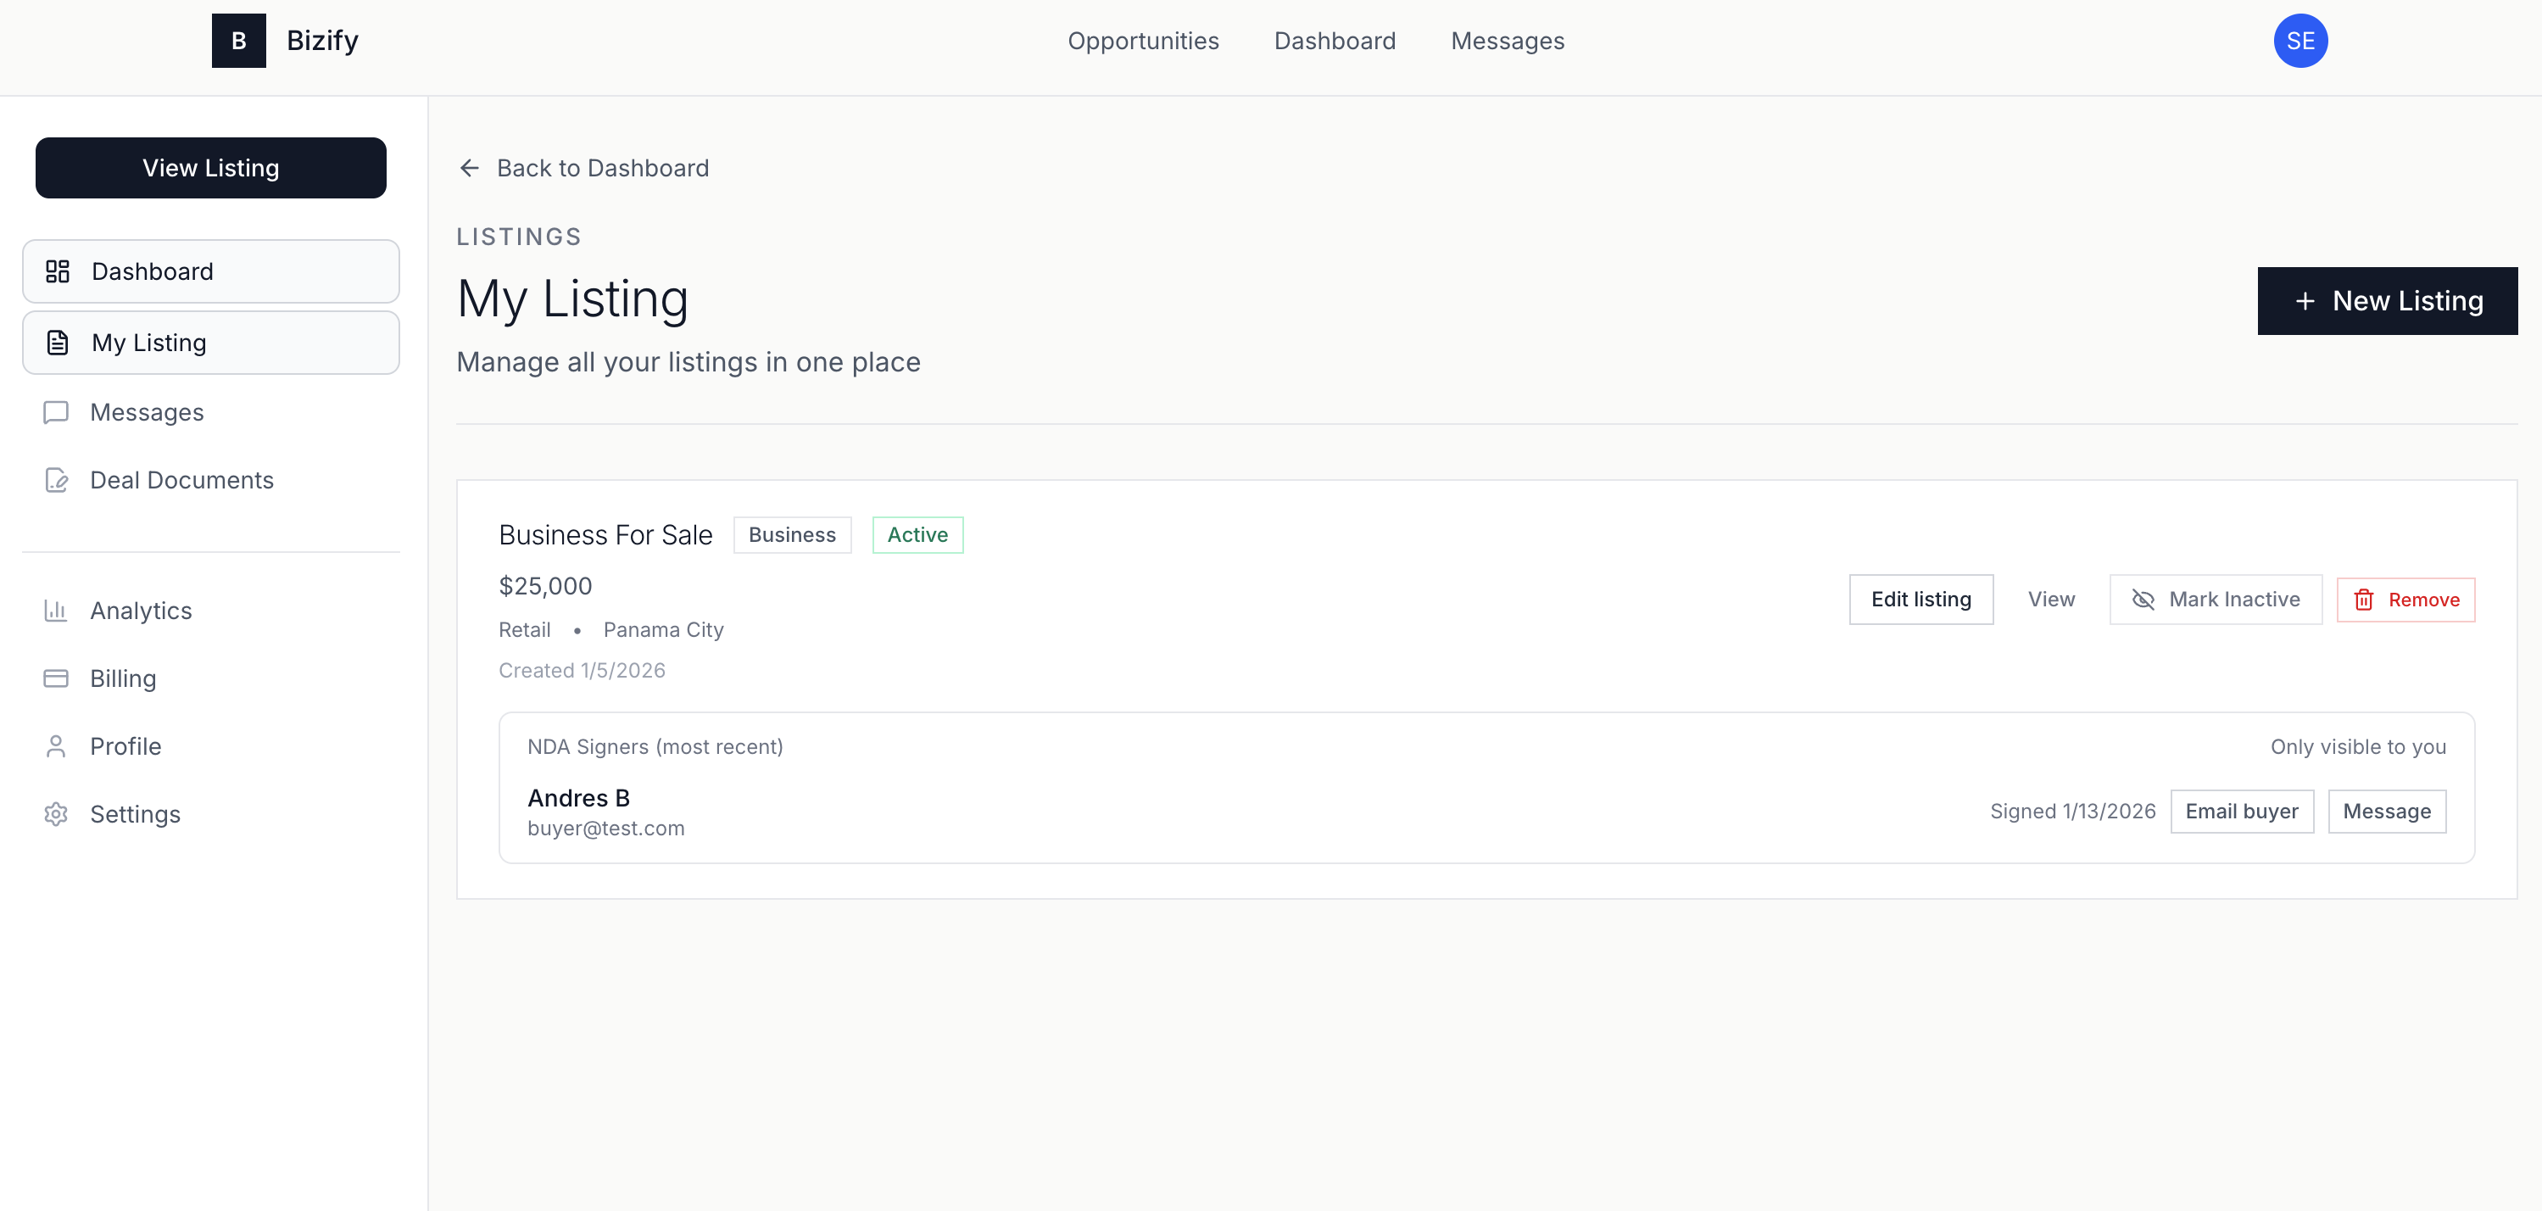Click the My Listing document icon

pyautogui.click(x=56, y=342)
